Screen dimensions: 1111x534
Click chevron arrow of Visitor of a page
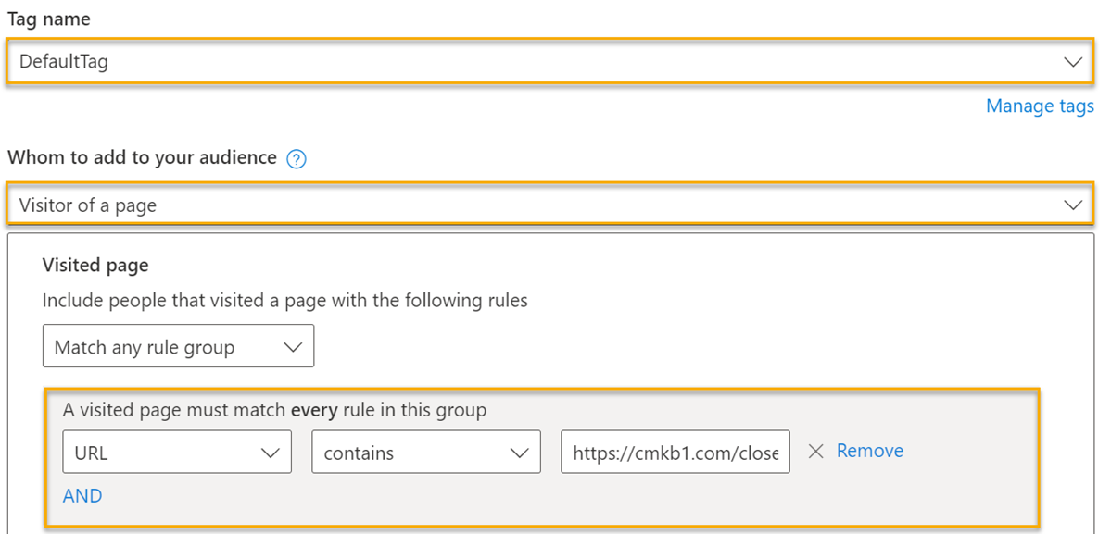1072,205
